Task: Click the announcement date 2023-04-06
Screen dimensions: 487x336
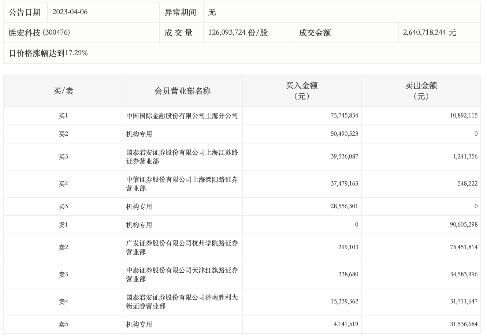Action: (x=70, y=12)
